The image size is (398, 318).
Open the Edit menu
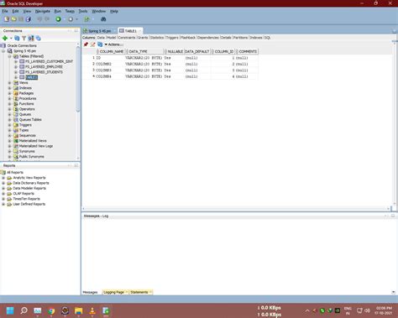pos(15,11)
